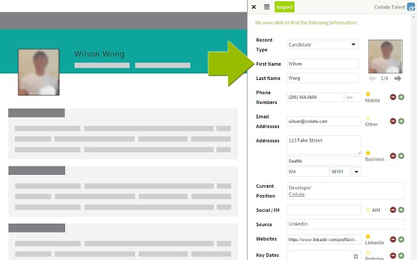
Task: Add another email address row
Action: point(401,121)
